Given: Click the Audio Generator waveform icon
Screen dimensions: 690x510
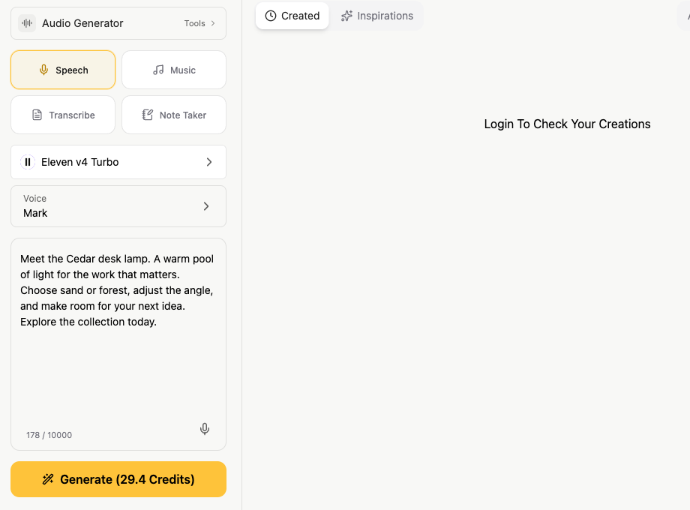Looking at the screenshot, I should click(x=27, y=23).
